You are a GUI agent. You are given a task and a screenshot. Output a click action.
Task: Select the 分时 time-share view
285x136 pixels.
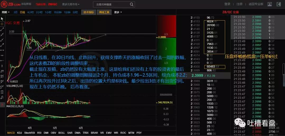(x=75, y=12)
